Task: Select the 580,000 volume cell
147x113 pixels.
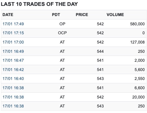Action: (x=137, y=24)
